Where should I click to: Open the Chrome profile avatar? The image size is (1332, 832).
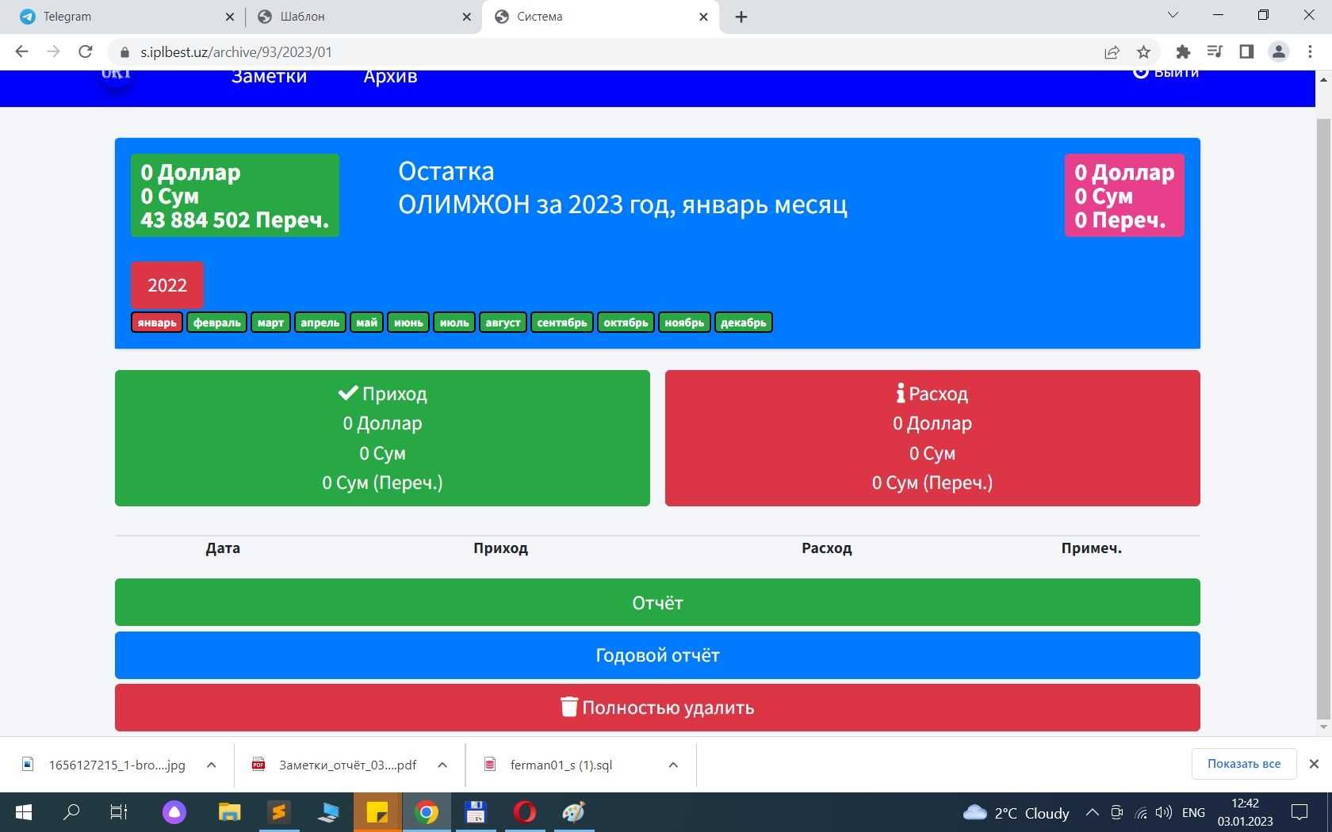pyautogui.click(x=1278, y=52)
